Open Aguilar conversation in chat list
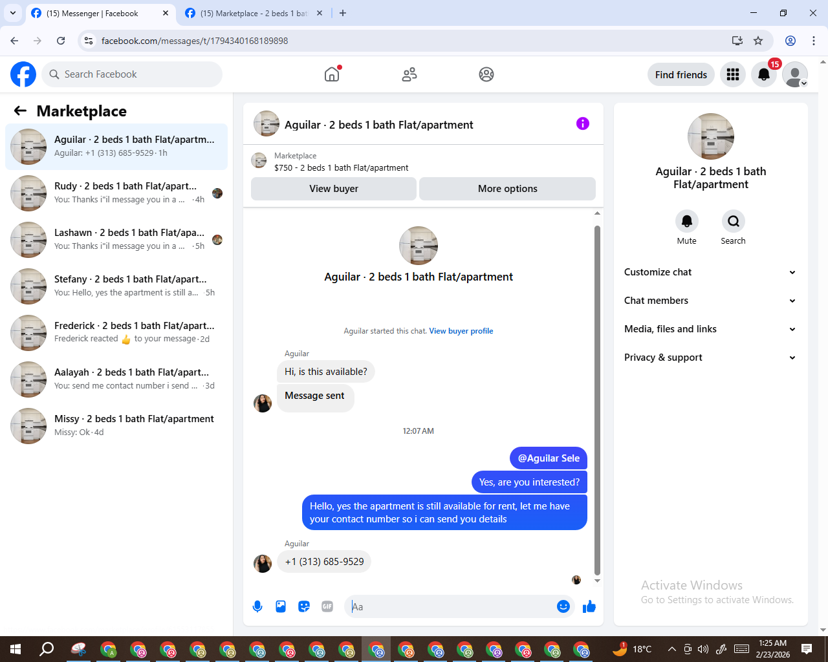This screenshot has width=828, height=662. (116, 147)
